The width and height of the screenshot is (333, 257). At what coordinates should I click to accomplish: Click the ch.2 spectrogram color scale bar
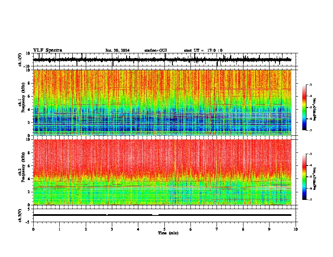click(x=304, y=177)
